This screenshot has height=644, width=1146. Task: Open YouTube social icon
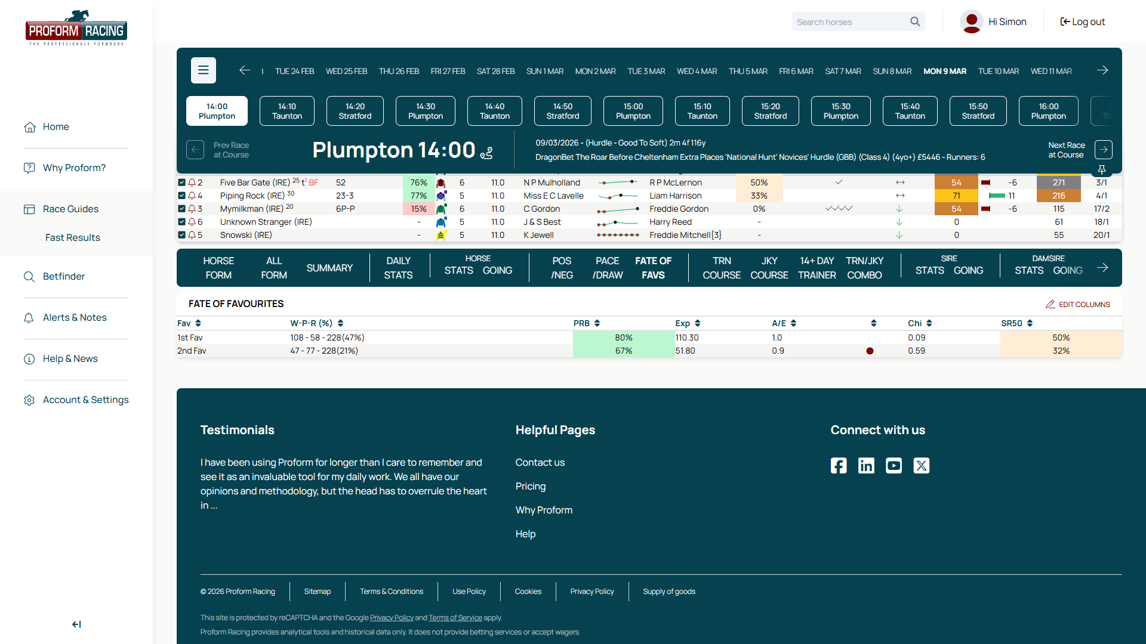894,466
